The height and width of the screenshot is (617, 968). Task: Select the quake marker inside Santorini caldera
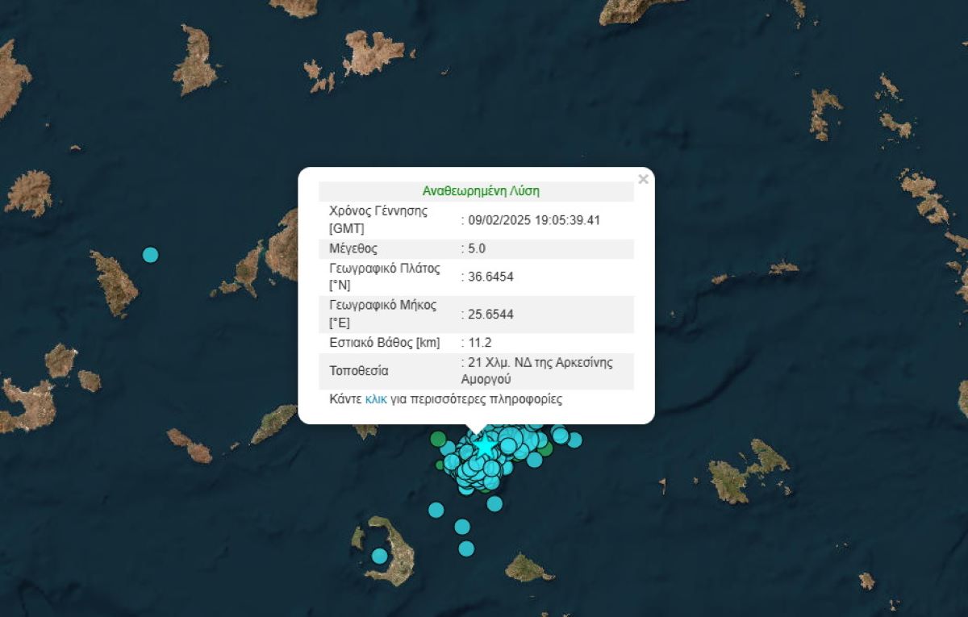click(x=379, y=556)
